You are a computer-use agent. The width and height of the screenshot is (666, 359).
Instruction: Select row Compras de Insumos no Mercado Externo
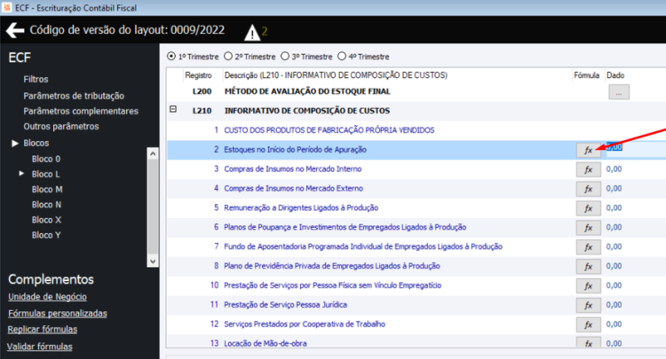pyautogui.click(x=416, y=189)
